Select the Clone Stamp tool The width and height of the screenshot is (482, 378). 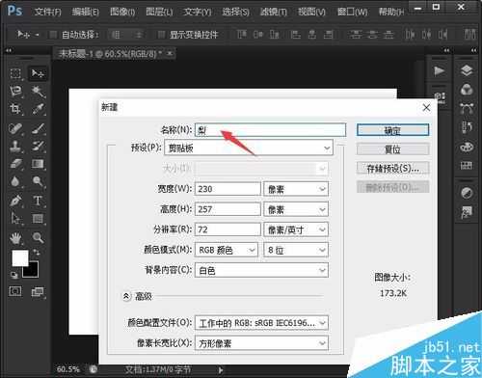click(x=15, y=147)
